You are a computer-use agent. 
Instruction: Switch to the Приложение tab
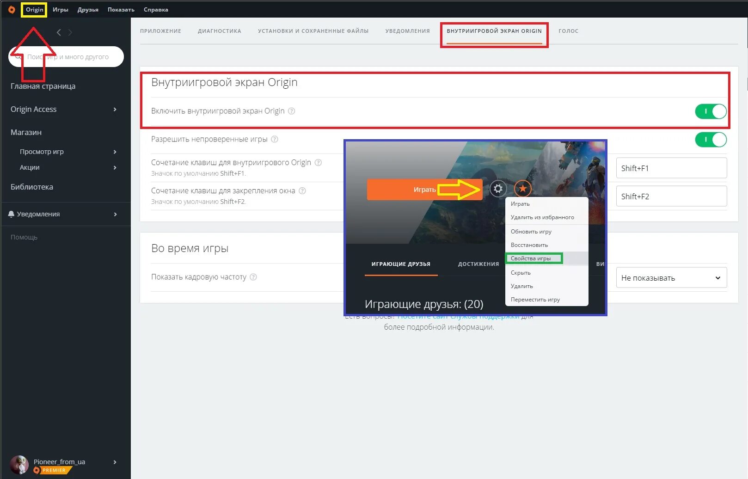coord(160,31)
